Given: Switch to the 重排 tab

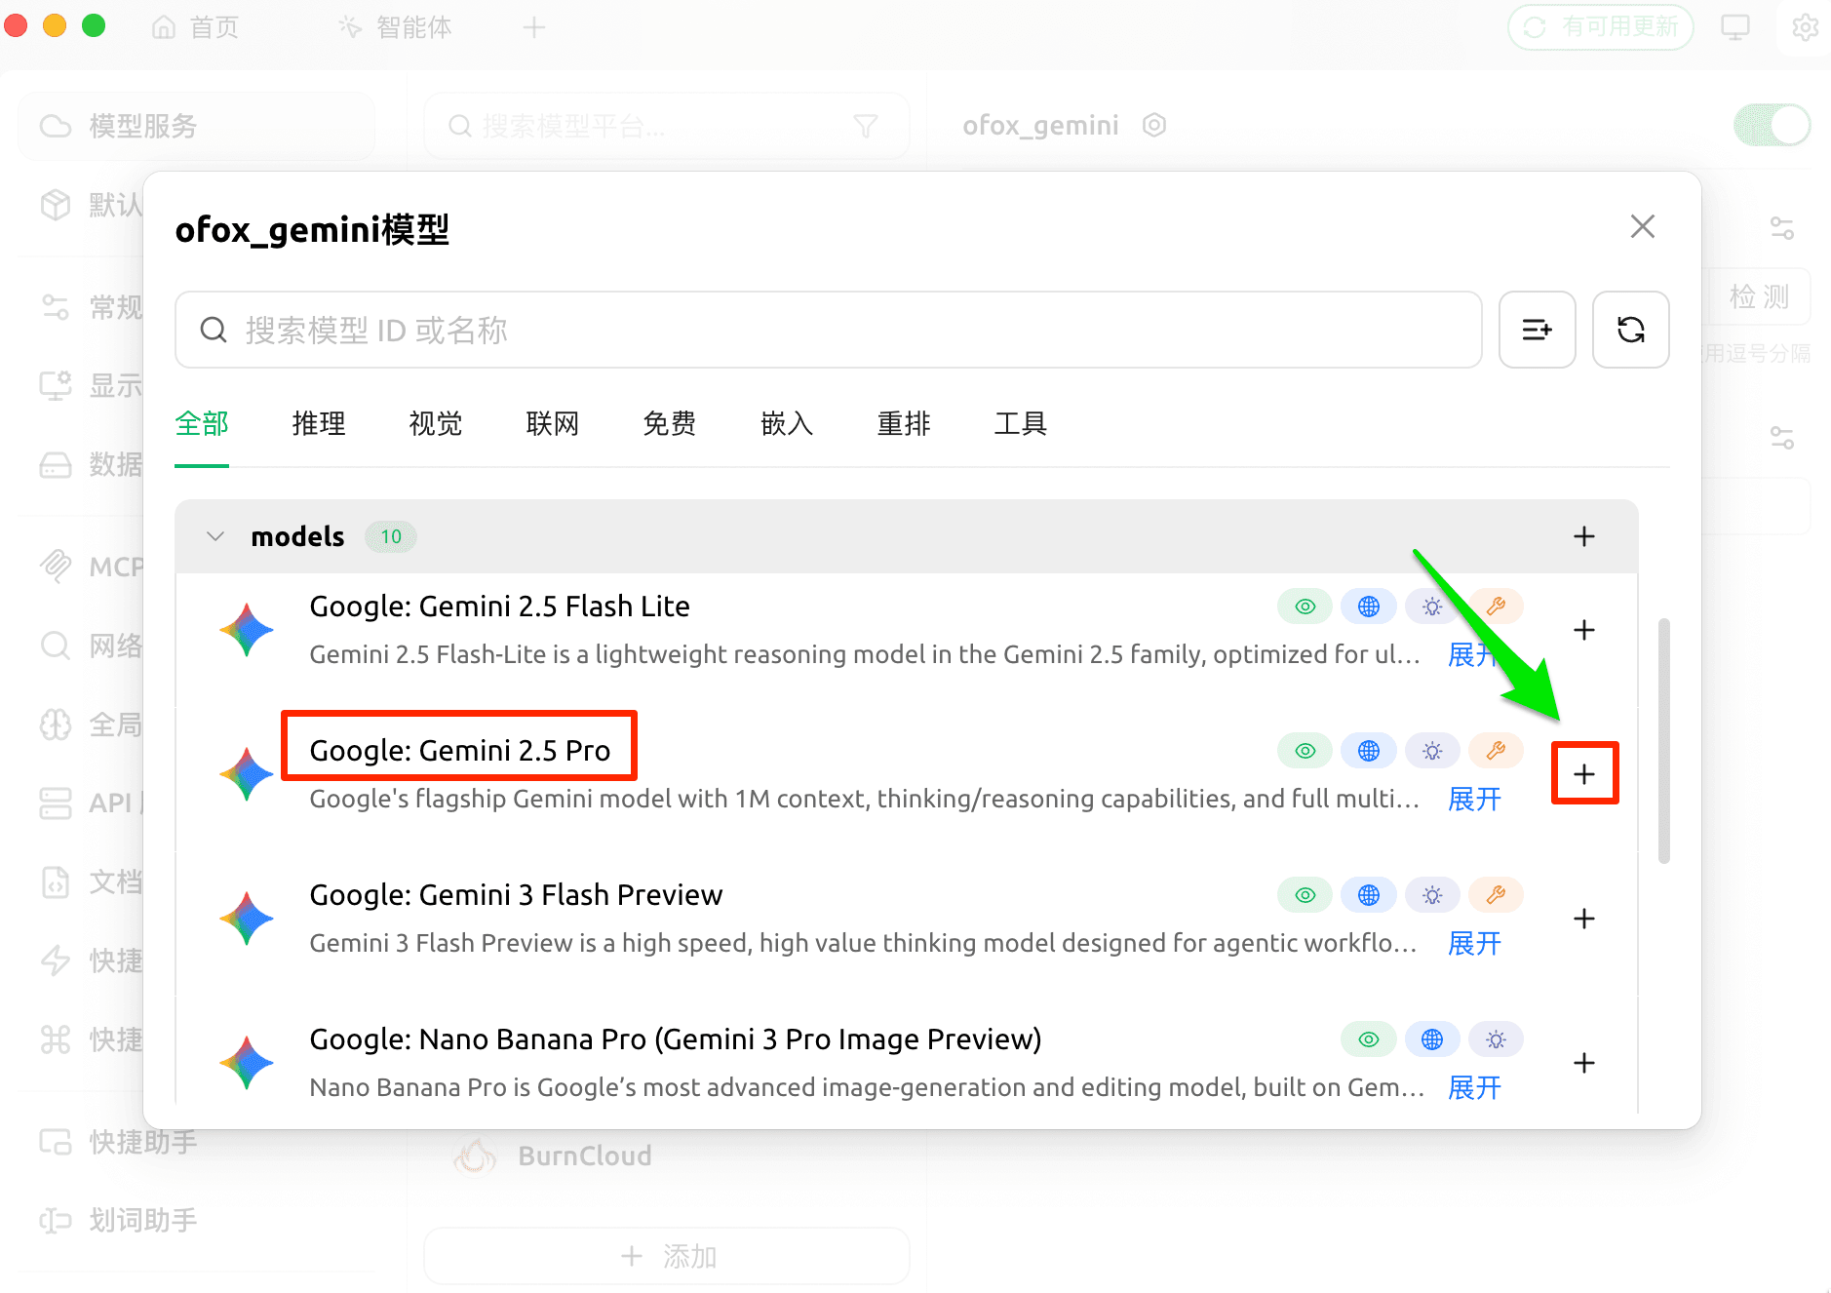Looking at the screenshot, I should (904, 423).
